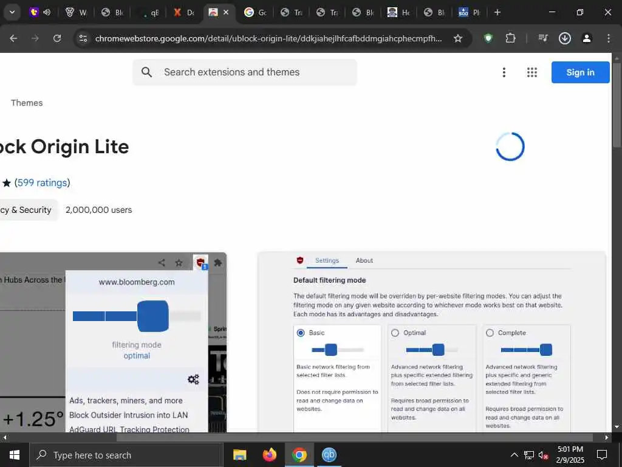Open Chrome's three-dot menu
622x467 pixels.
tap(609, 38)
